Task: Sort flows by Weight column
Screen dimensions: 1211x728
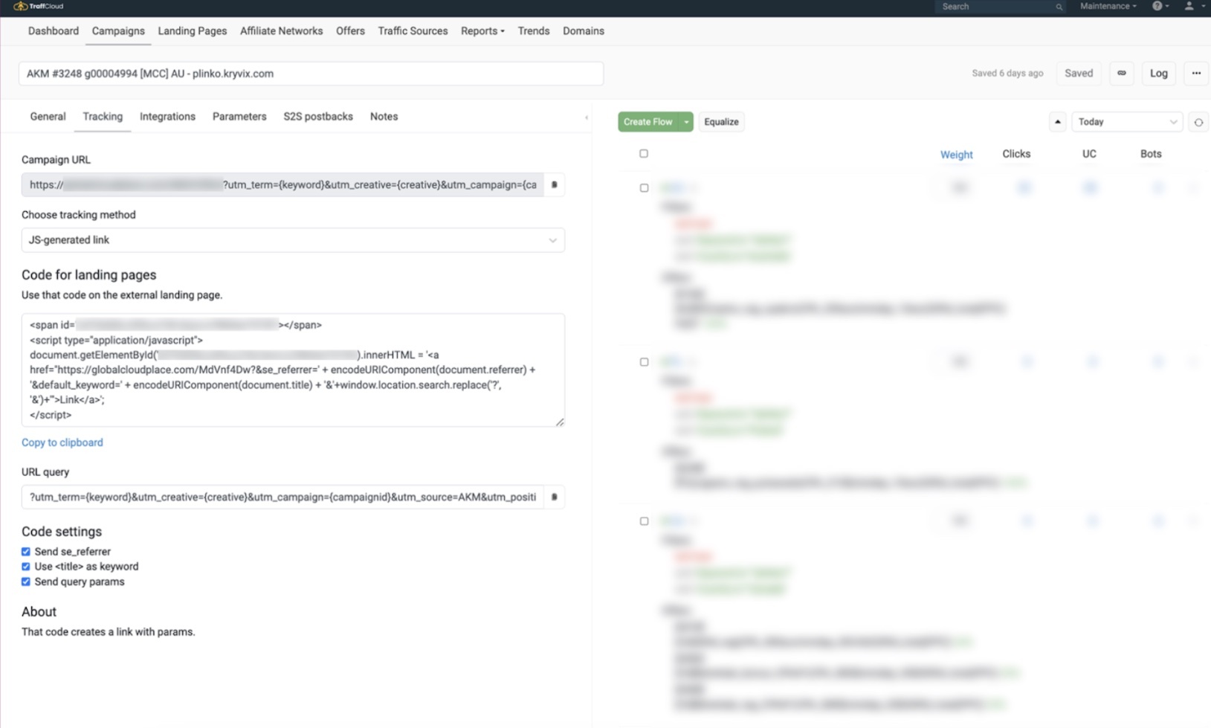Action: click(956, 155)
